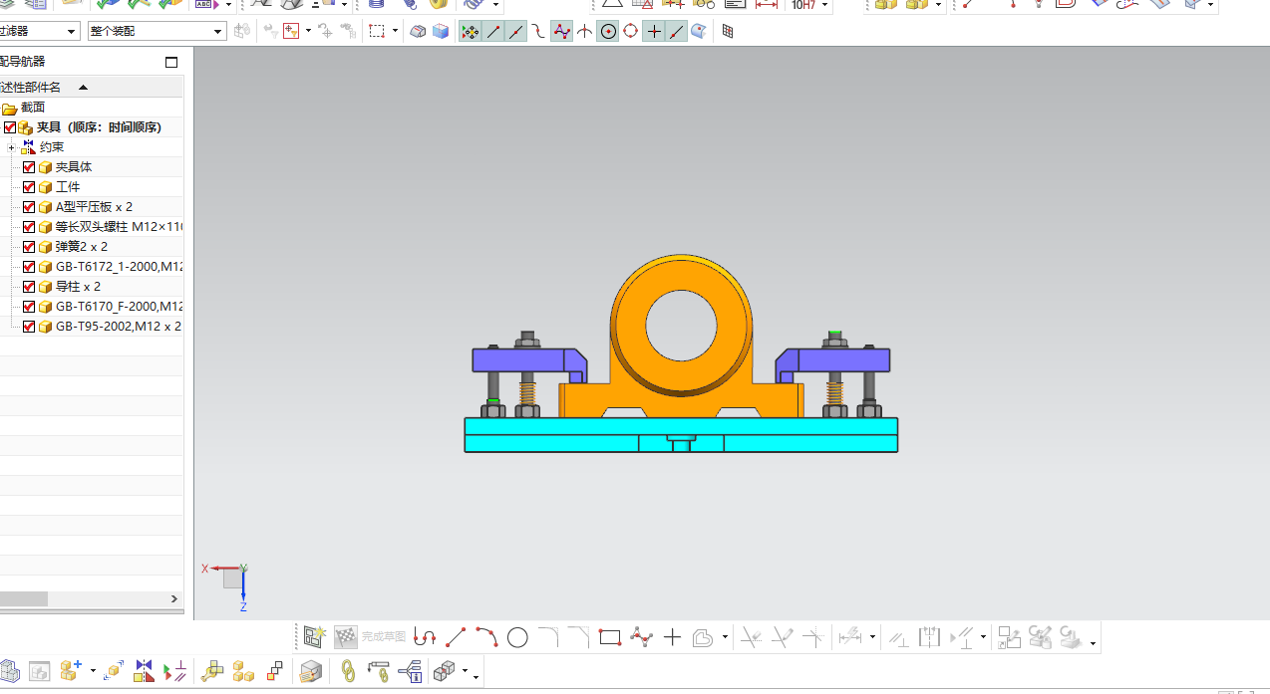1270x694 pixels.
Task: Maximize the assembly navigator panel
Action: 171,62
